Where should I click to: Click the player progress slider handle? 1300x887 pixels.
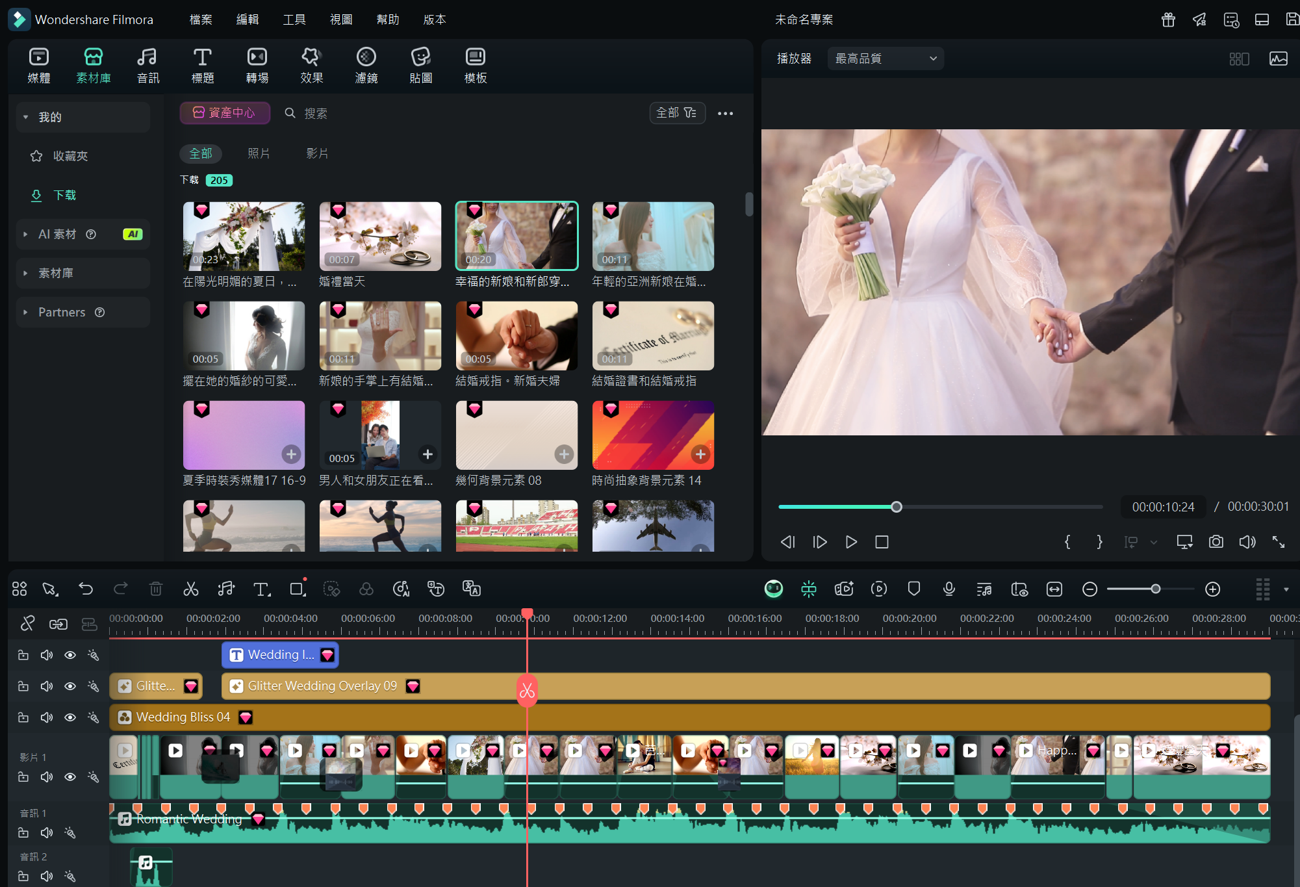coord(897,507)
